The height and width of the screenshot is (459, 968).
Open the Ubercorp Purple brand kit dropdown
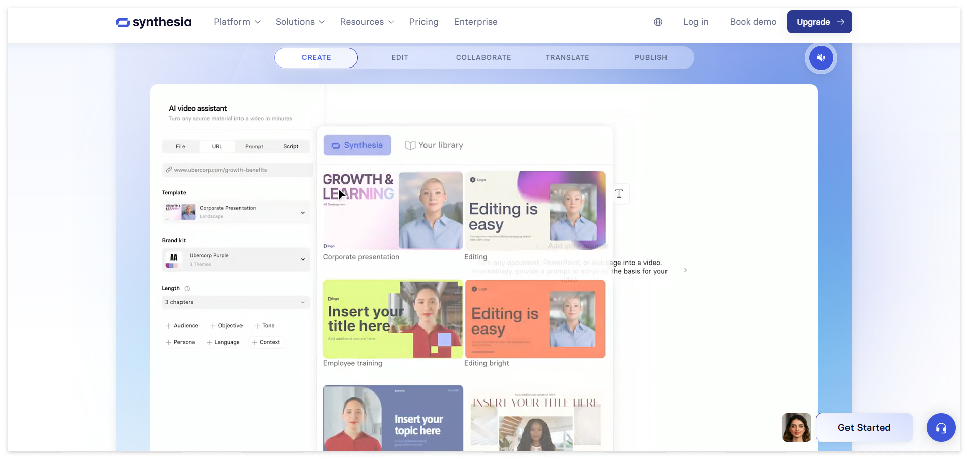tap(236, 260)
